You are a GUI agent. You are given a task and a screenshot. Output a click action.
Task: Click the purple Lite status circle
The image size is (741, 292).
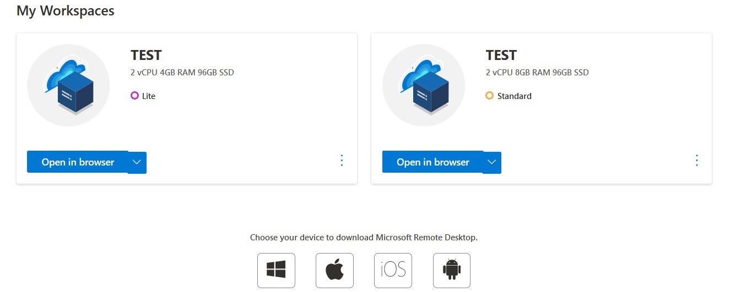click(x=134, y=96)
